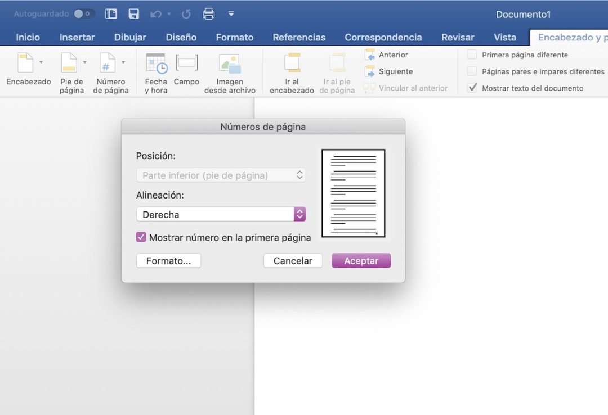
Task: Open the Alineación dropdown showing Derecha
Action: [x=221, y=214]
